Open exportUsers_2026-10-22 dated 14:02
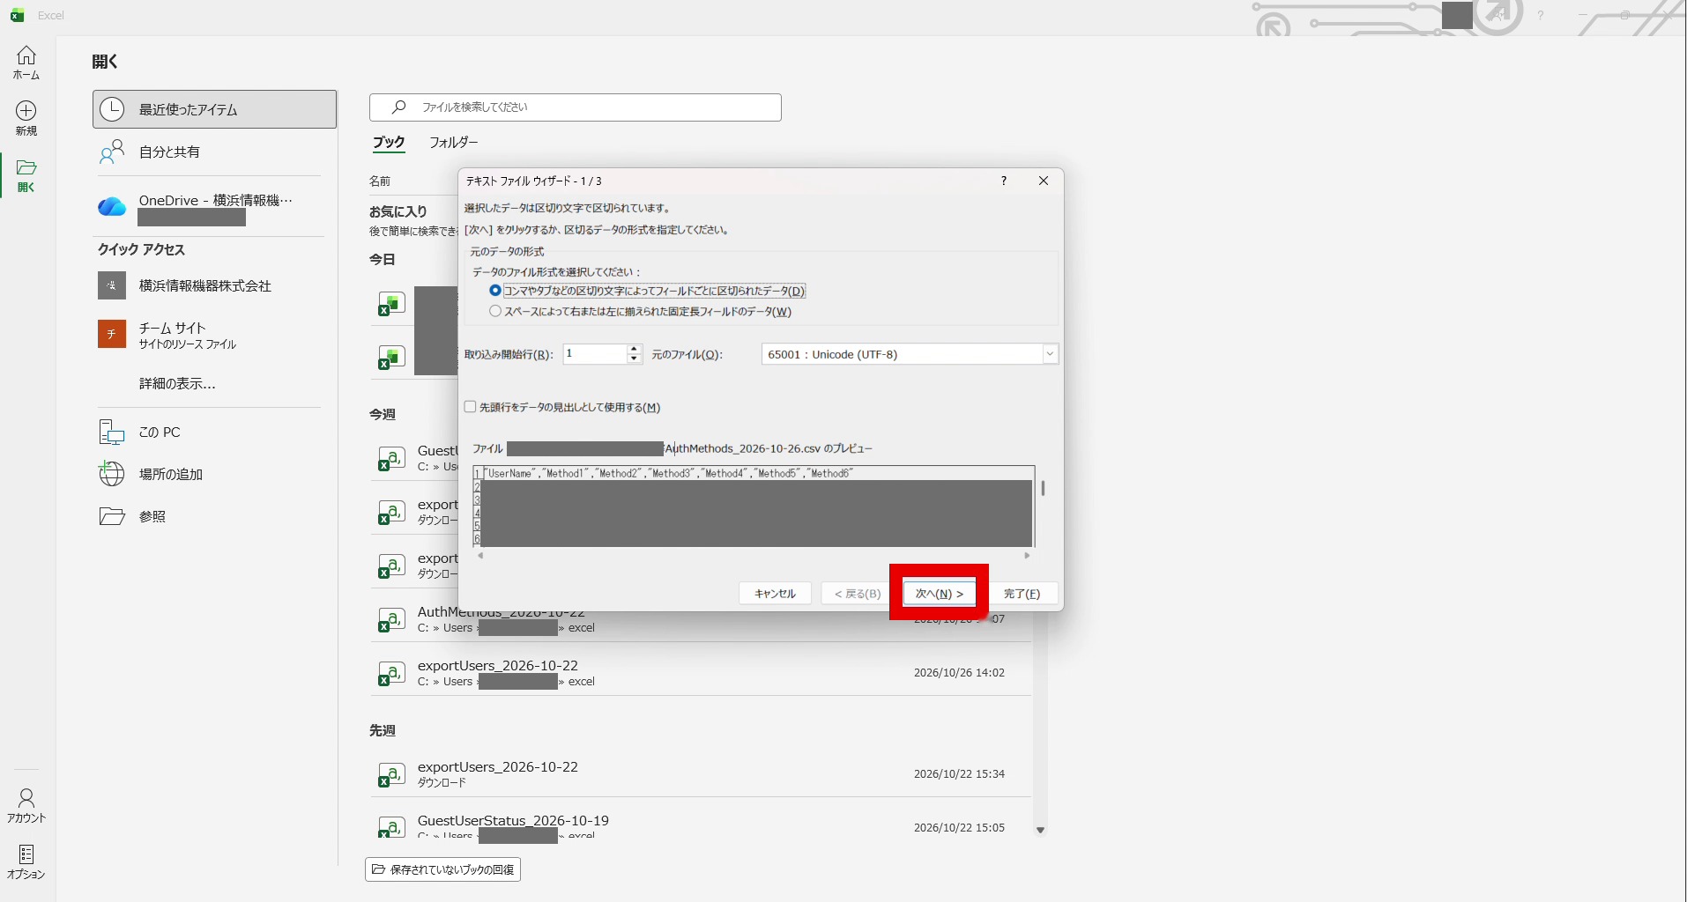Image resolution: width=1687 pixels, height=902 pixels. [701, 673]
